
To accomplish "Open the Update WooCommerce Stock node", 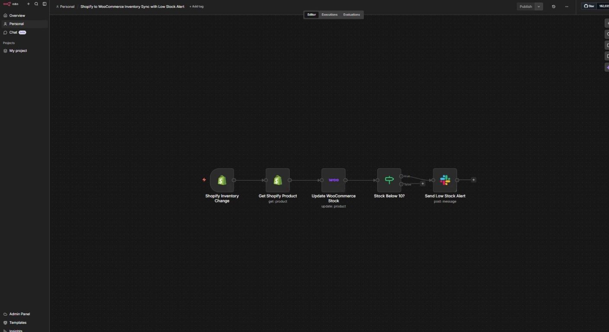I will pos(333,180).
